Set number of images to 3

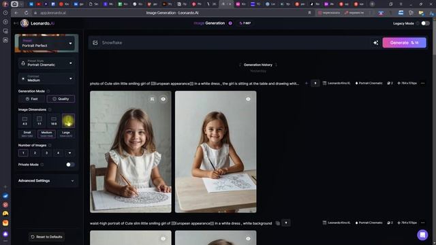[x=47, y=152]
